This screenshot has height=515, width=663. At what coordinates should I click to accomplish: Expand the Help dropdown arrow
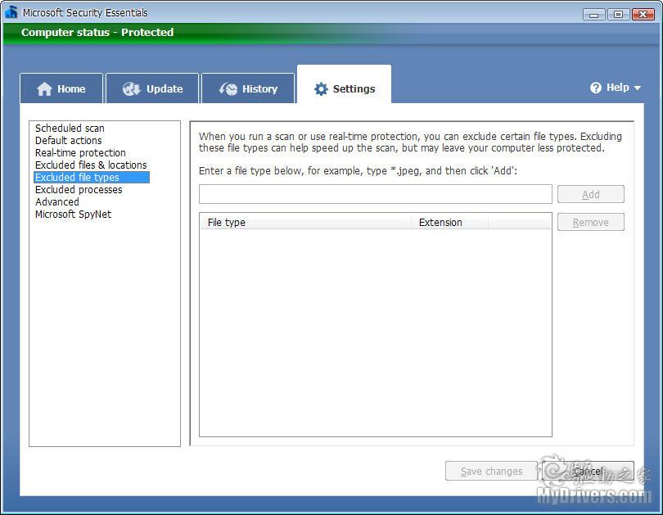point(638,88)
